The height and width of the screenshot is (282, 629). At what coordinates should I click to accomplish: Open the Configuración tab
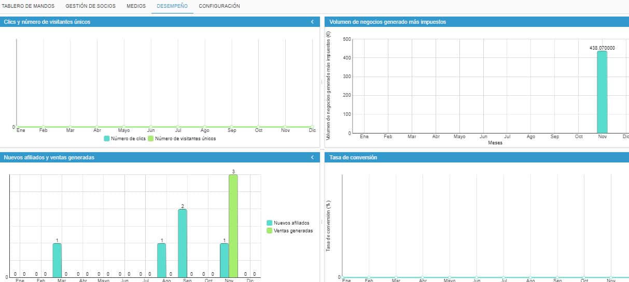pyautogui.click(x=219, y=6)
